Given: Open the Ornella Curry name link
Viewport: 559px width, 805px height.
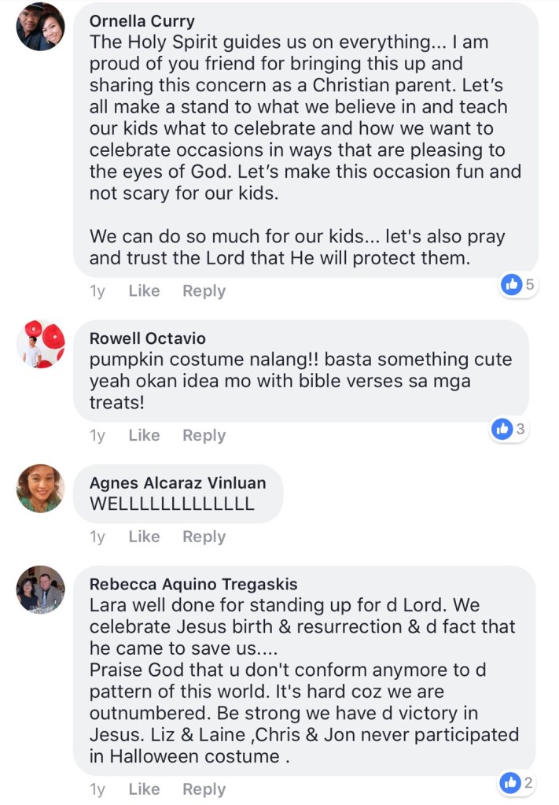Looking at the screenshot, I should click(x=142, y=20).
